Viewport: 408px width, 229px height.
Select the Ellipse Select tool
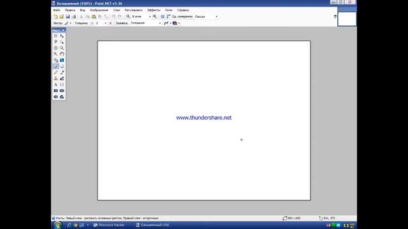(55, 48)
